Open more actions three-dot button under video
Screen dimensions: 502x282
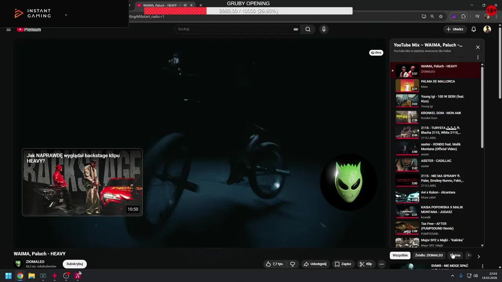pyautogui.click(x=382, y=264)
